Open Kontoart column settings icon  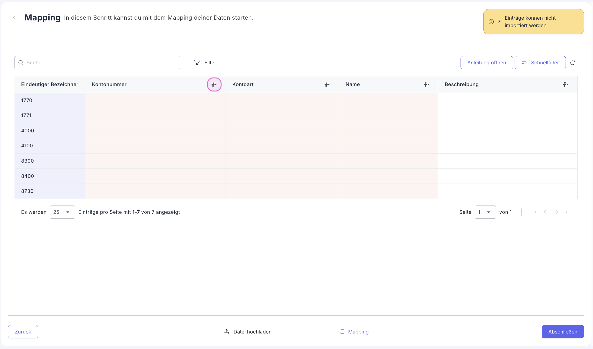[327, 84]
